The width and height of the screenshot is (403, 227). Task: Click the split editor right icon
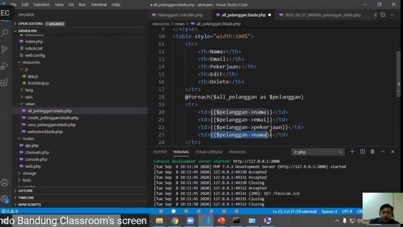pos(383,15)
